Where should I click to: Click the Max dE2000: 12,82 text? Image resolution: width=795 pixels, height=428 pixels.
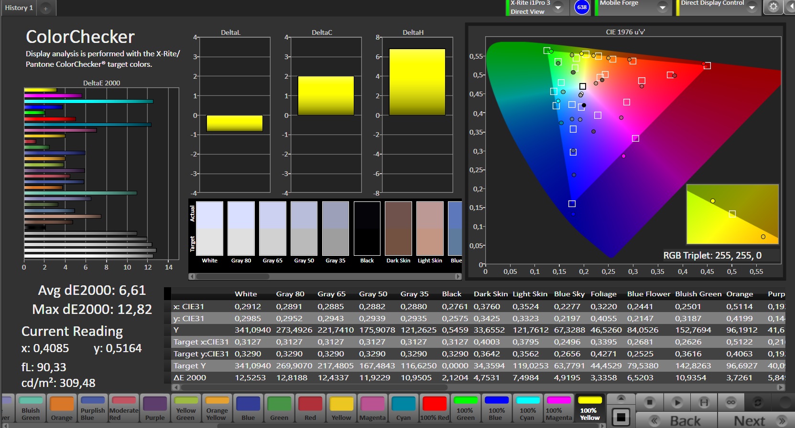click(92, 309)
